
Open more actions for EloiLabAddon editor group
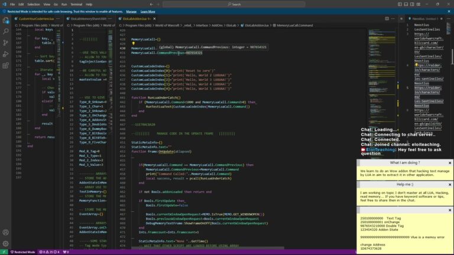click(x=393, y=18)
